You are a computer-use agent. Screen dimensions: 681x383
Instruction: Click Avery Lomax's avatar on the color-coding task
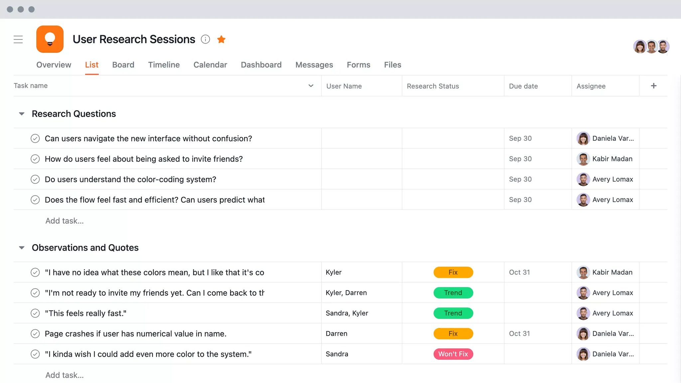pyautogui.click(x=583, y=179)
